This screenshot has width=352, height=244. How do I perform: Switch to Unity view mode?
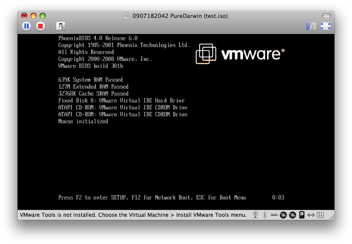click(x=312, y=26)
